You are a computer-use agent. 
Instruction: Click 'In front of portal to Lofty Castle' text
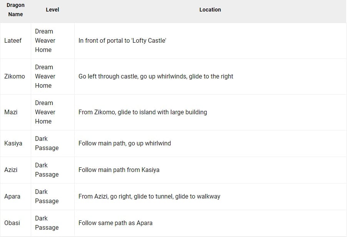122,40
